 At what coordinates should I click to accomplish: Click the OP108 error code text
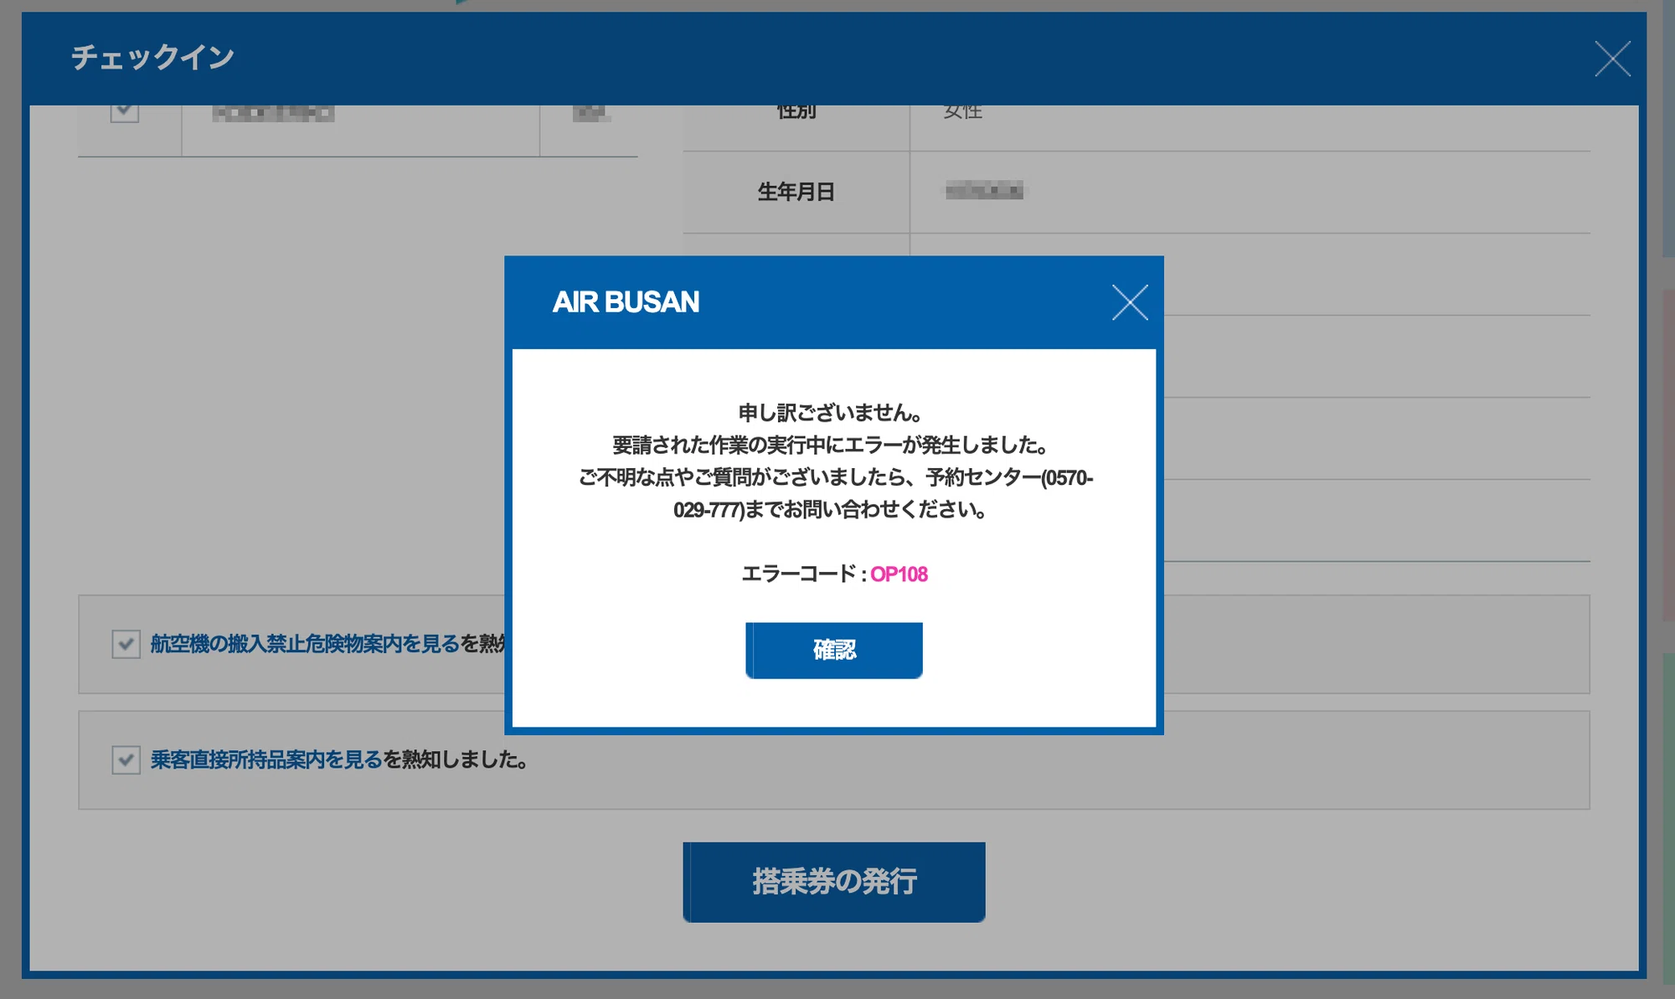(x=899, y=574)
